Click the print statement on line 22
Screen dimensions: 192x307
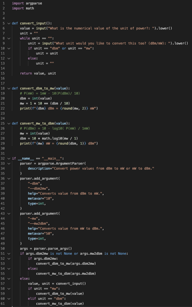(x=59, y=108)
